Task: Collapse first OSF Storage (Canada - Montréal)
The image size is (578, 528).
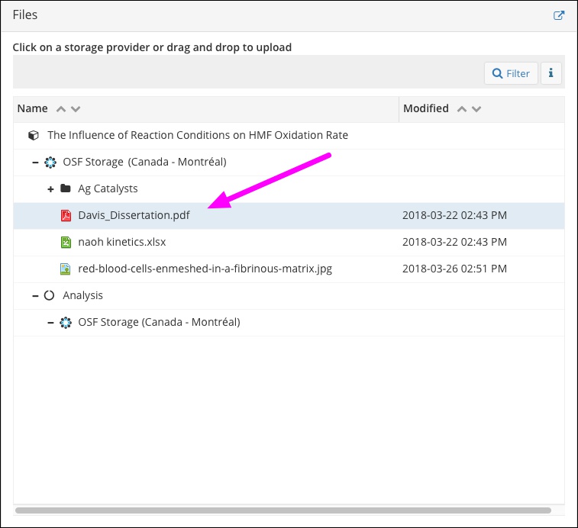Action: [35, 162]
